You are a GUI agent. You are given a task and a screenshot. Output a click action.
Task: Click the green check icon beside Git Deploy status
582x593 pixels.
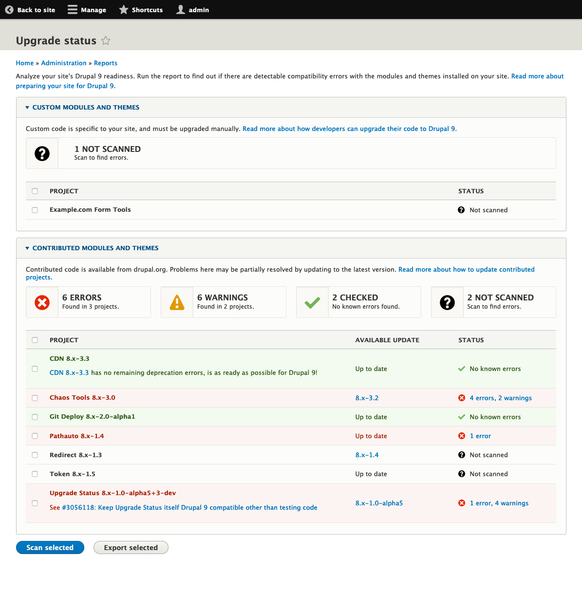click(x=462, y=417)
